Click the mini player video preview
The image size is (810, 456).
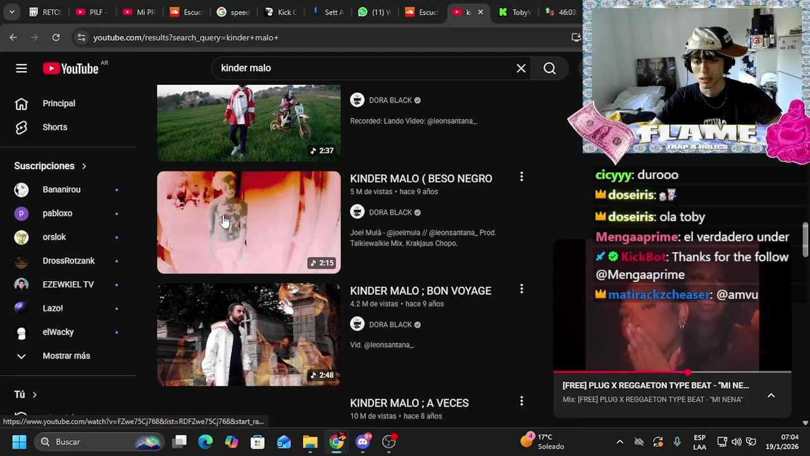tap(672, 306)
